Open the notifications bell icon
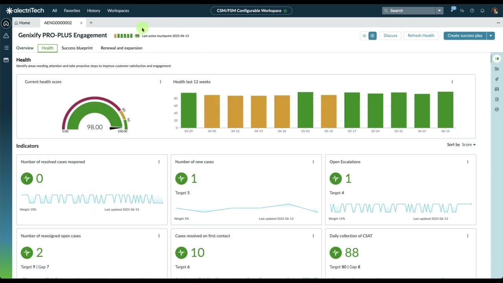The image size is (503, 283). point(483,11)
